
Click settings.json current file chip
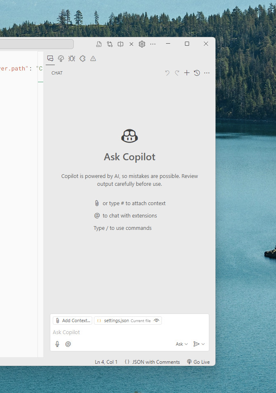pos(128,320)
